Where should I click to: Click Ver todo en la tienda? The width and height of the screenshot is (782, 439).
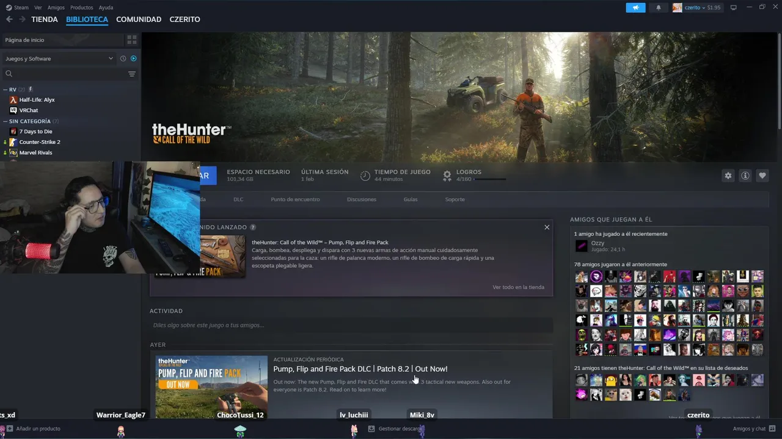[518, 287]
